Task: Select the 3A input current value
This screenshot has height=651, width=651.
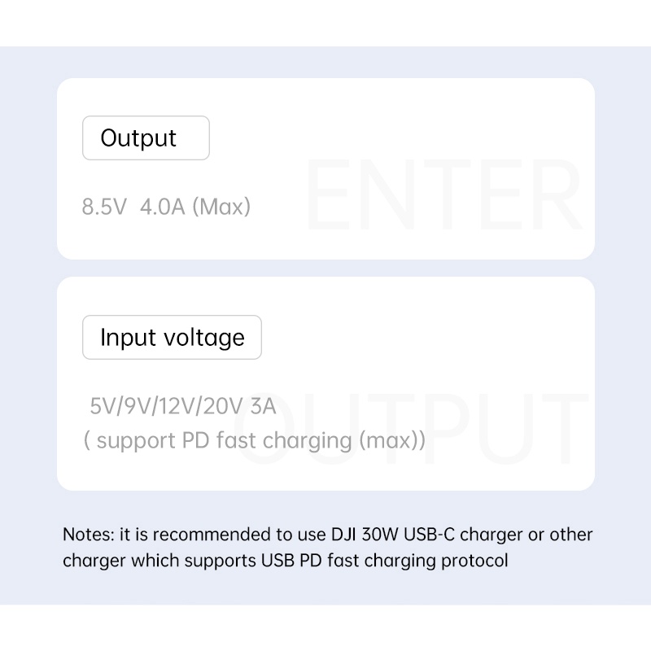Action: click(261, 406)
